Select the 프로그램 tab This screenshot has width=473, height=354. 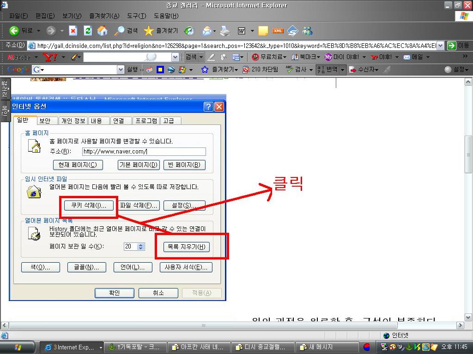[x=146, y=121]
